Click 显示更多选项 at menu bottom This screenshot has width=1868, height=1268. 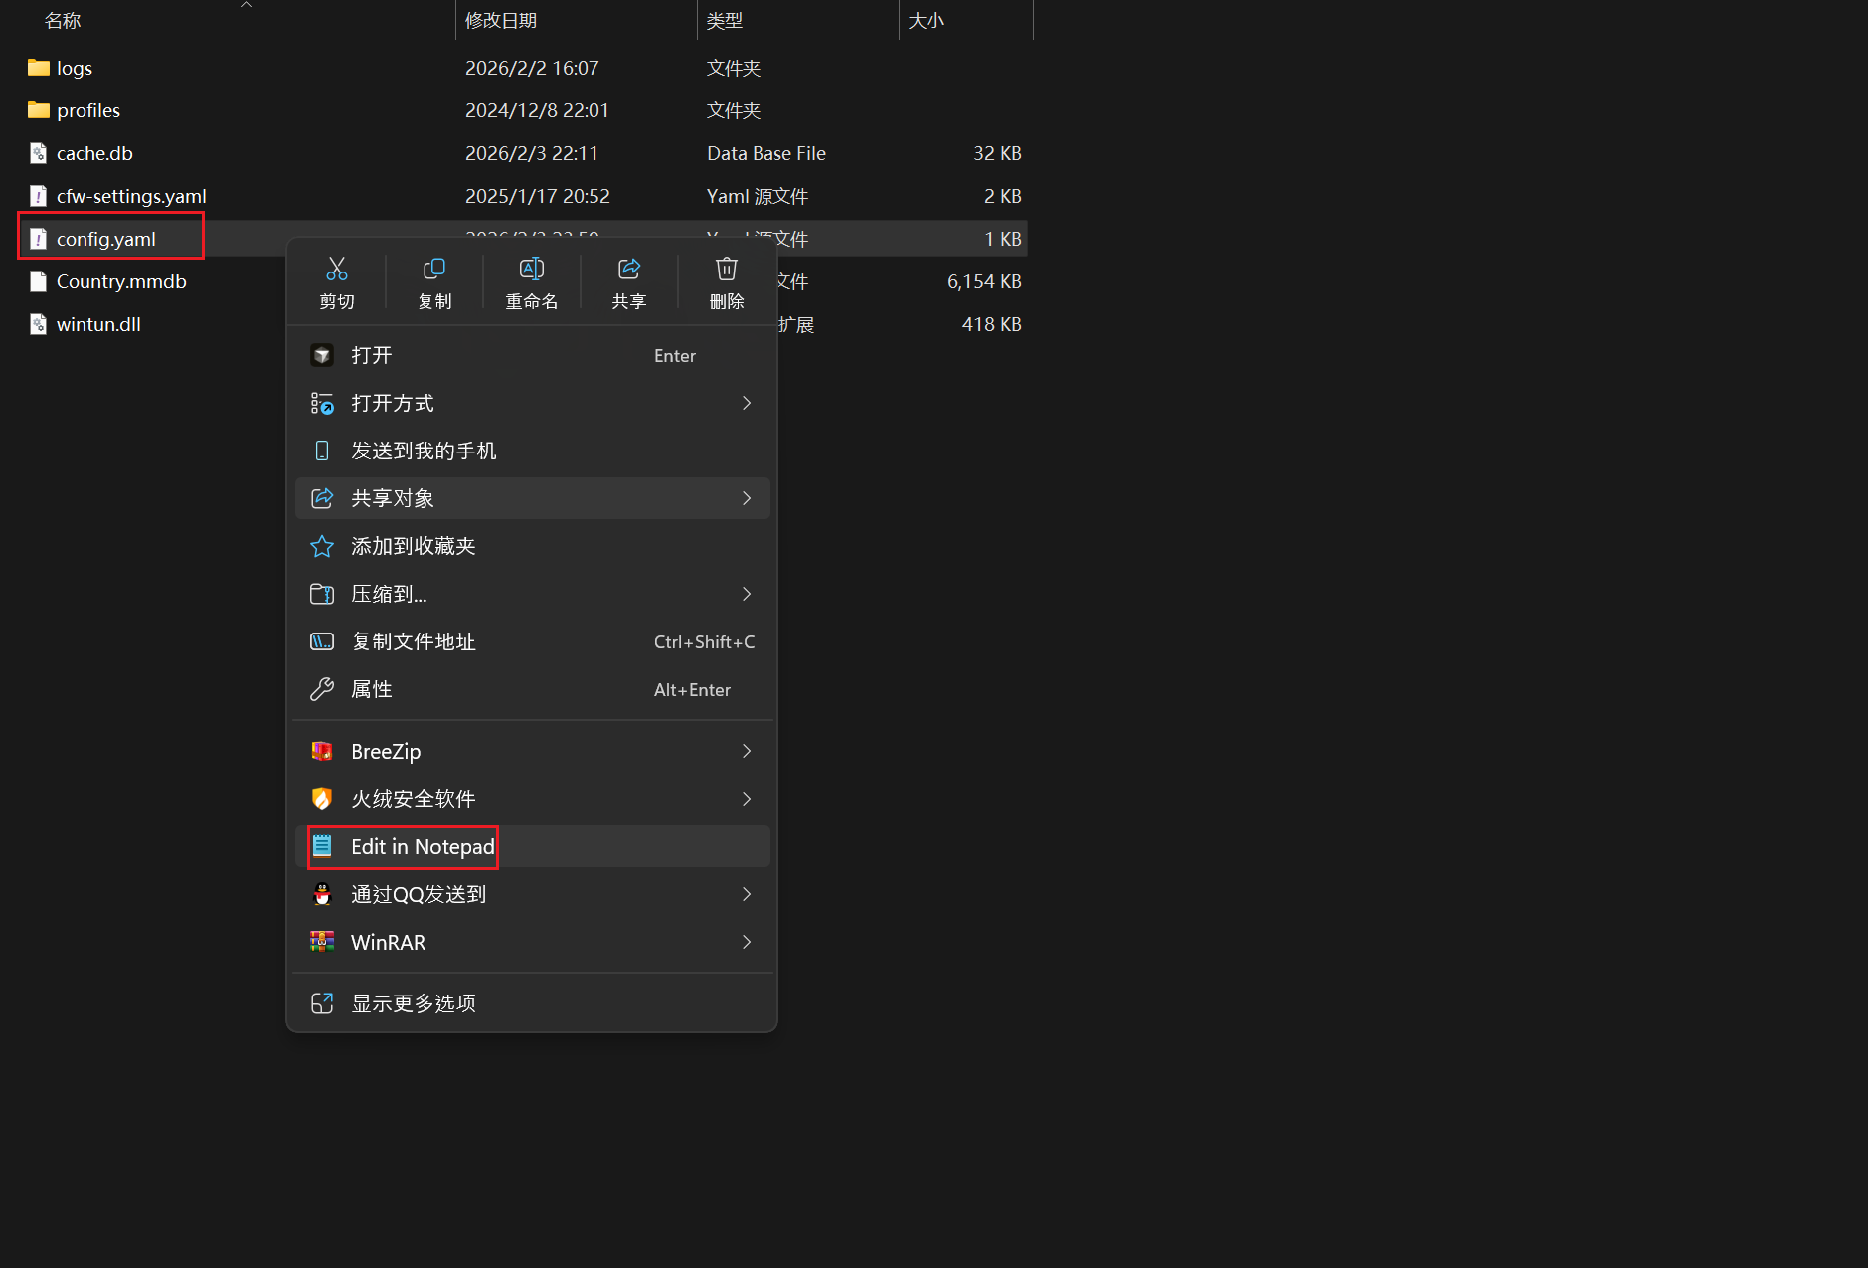(x=414, y=1003)
